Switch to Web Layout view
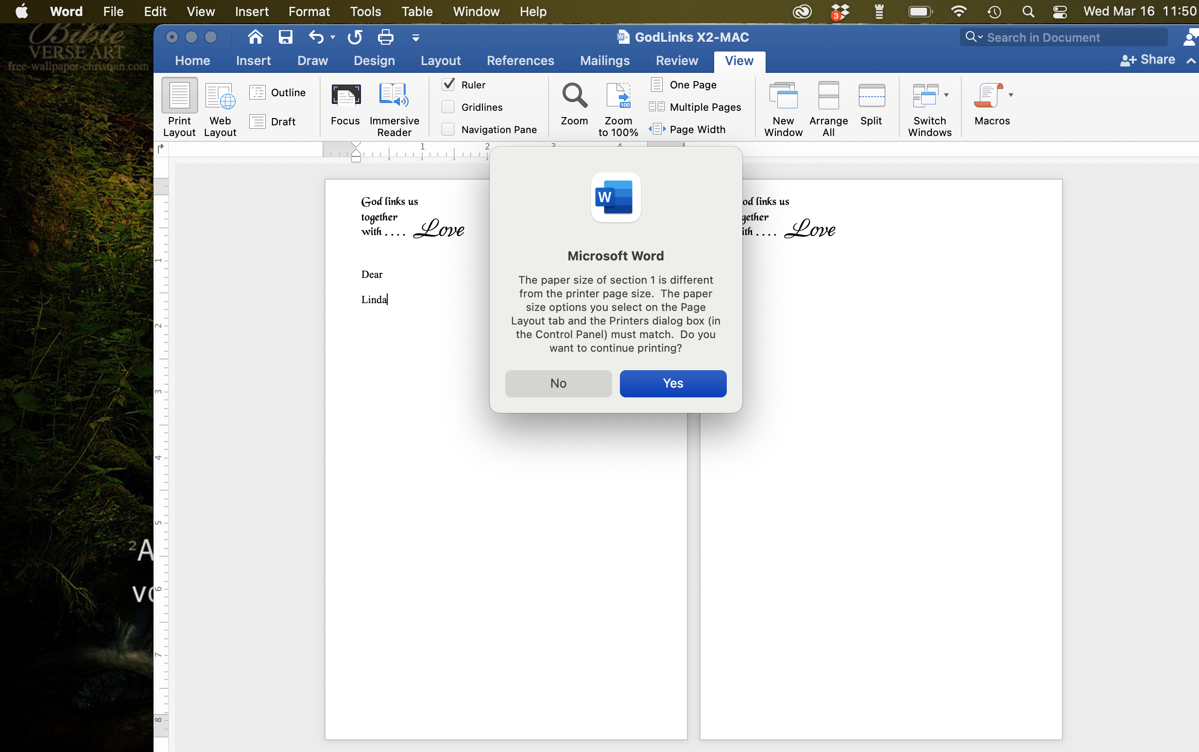Image resolution: width=1199 pixels, height=752 pixels. (x=220, y=107)
